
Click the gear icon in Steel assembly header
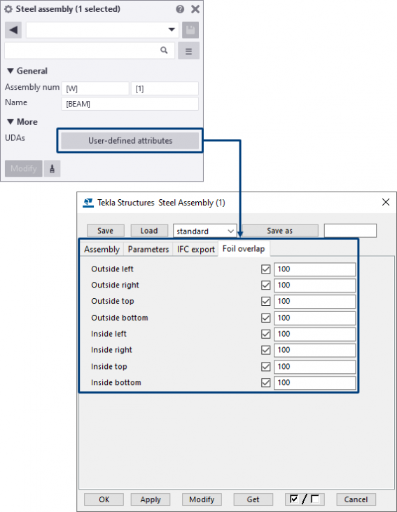(x=8, y=9)
